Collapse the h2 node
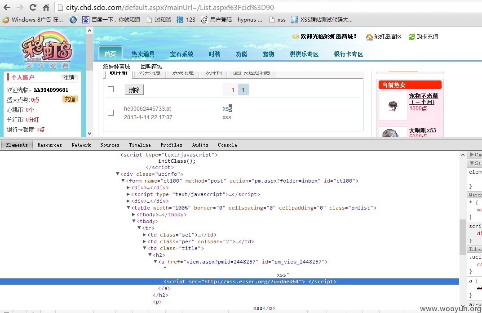 pos(150,255)
